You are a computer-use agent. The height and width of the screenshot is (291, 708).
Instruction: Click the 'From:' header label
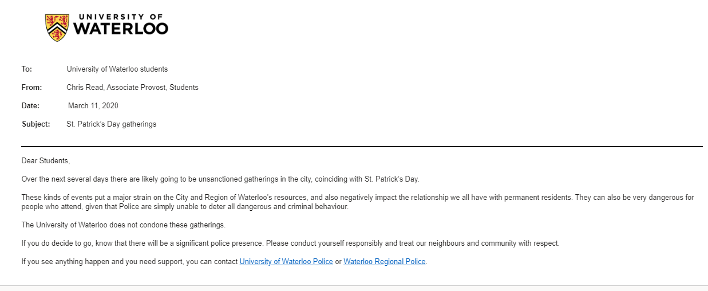click(32, 88)
